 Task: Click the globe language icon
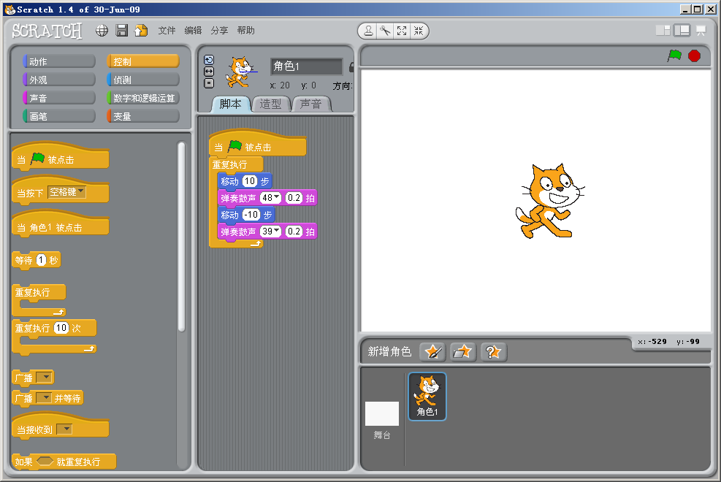(102, 31)
